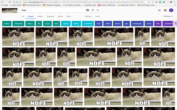Expand the More search category menu
Image resolution: width=177 pixels, height=110 pixels.
coord(69,16)
